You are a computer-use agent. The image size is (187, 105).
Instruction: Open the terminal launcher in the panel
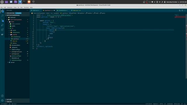[25, 2]
